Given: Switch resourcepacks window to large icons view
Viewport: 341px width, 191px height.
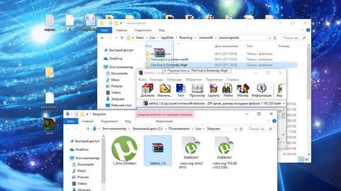Looking at the screenshot, I should point(307,159).
